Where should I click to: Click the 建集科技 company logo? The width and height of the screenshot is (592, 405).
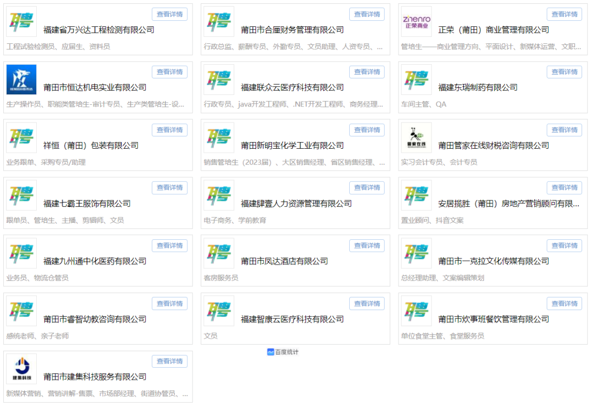(x=21, y=369)
